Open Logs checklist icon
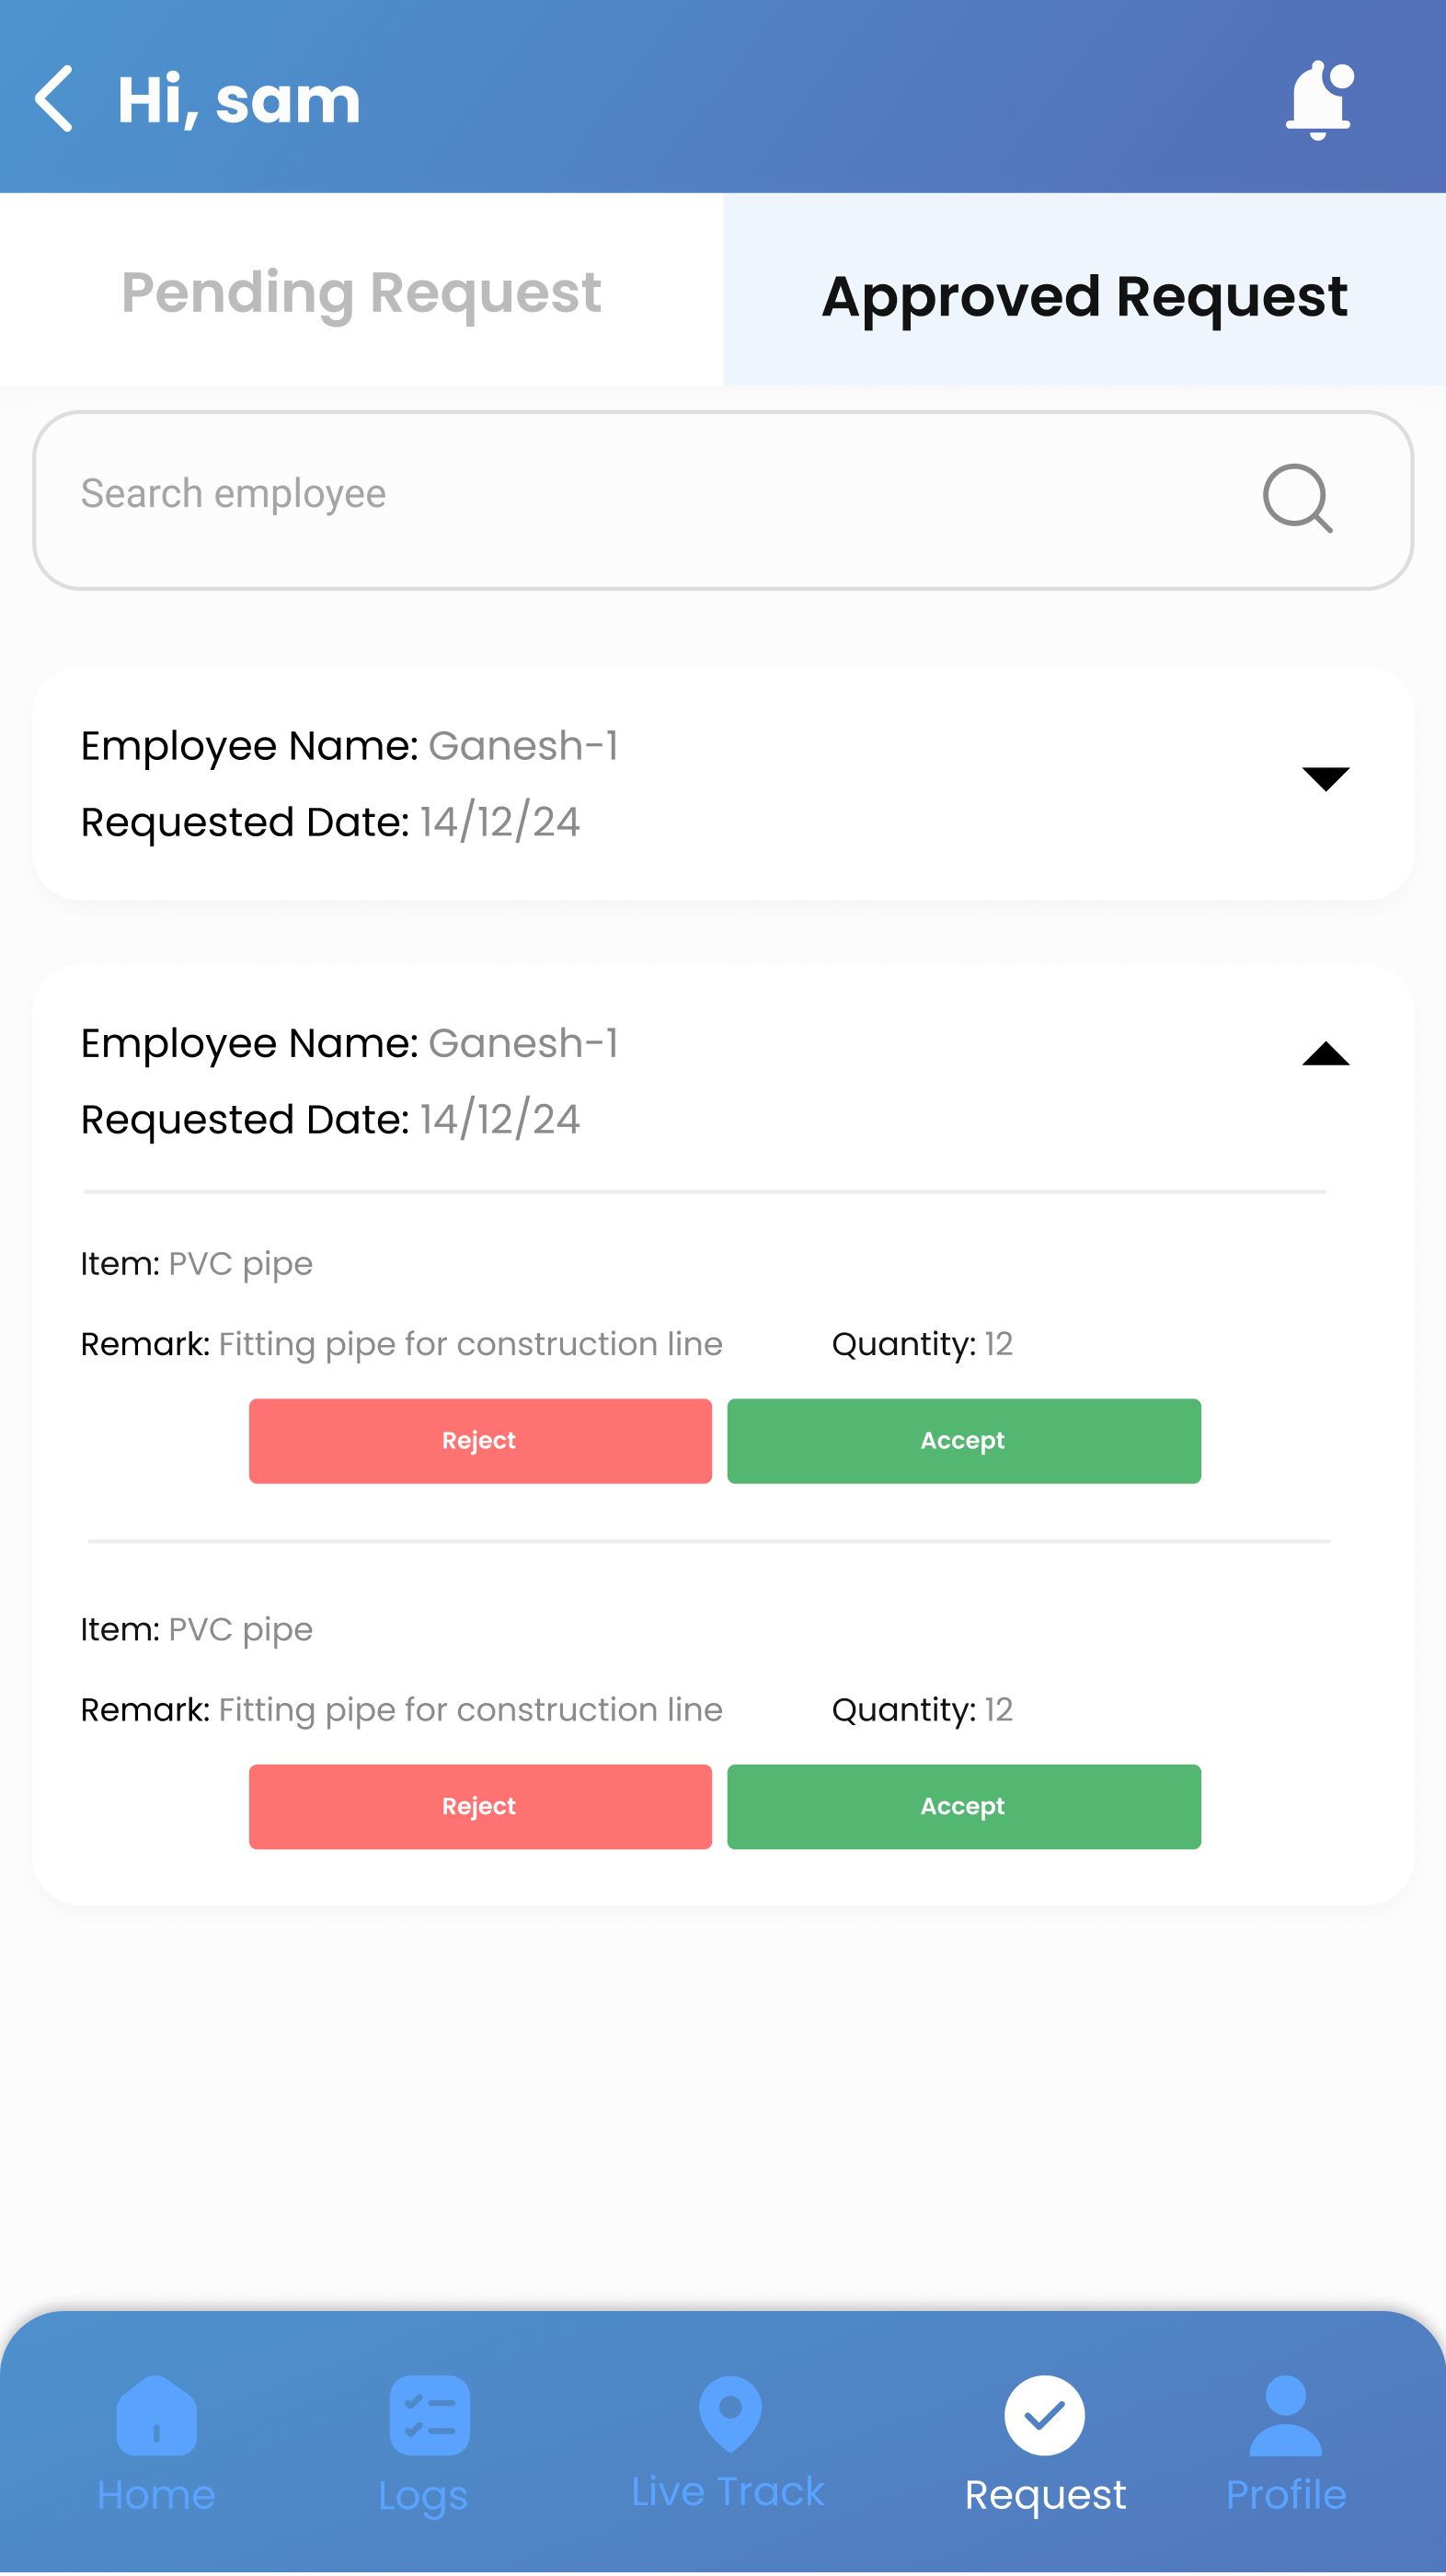Viewport: 1446px width, 2576px height. pos(429,2415)
